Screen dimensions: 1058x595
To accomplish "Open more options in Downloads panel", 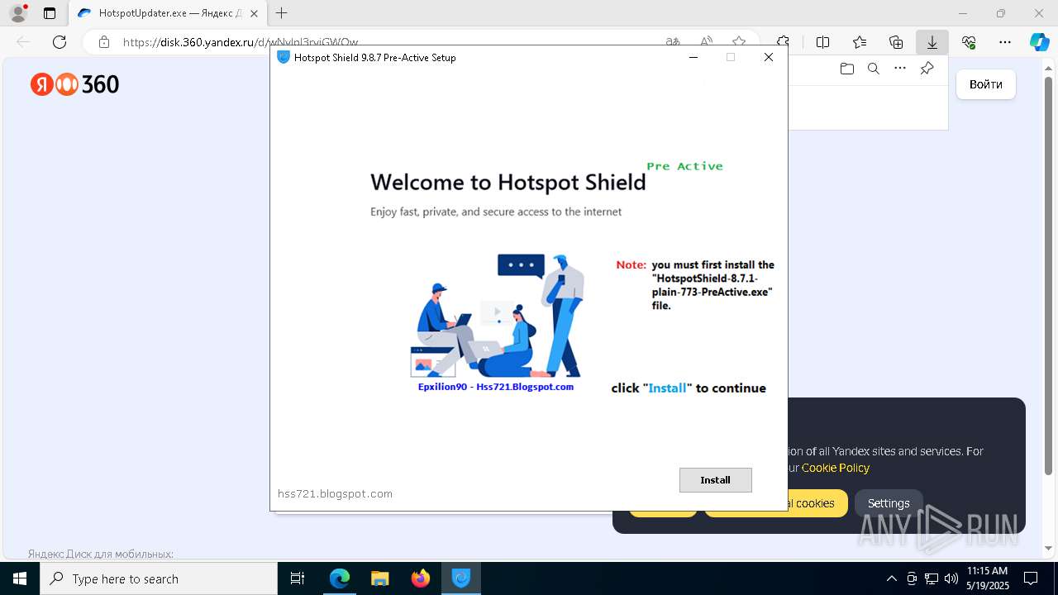I will pyautogui.click(x=900, y=69).
